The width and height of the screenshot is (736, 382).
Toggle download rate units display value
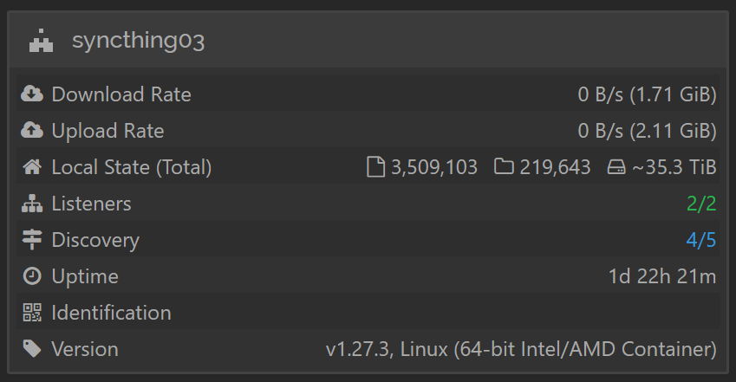point(647,94)
